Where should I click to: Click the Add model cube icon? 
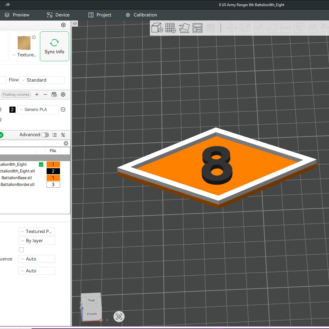coord(157,28)
